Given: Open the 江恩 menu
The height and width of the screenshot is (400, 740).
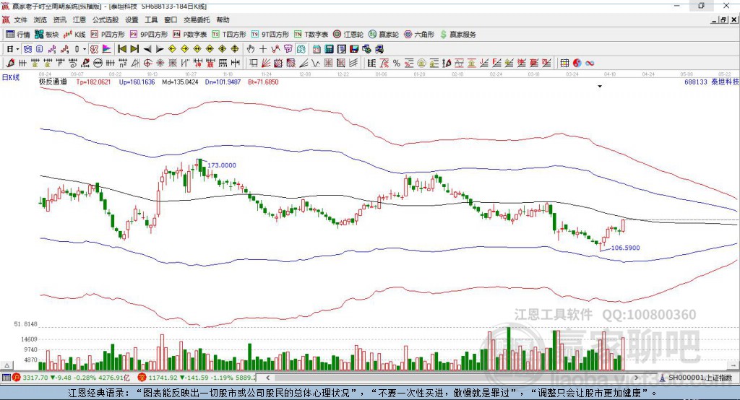Looking at the screenshot, I should point(79,19).
